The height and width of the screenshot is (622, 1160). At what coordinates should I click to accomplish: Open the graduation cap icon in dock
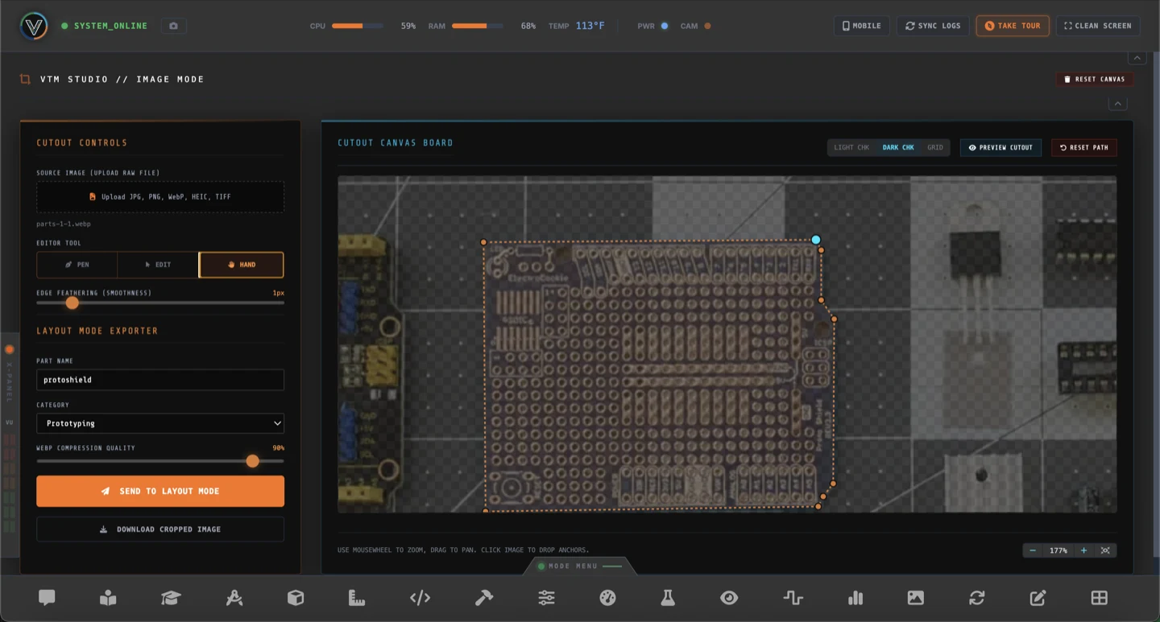click(x=171, y=598)
